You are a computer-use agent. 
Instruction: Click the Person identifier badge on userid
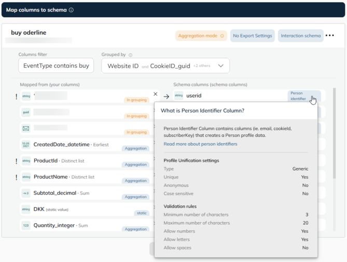tap(304, 96)
